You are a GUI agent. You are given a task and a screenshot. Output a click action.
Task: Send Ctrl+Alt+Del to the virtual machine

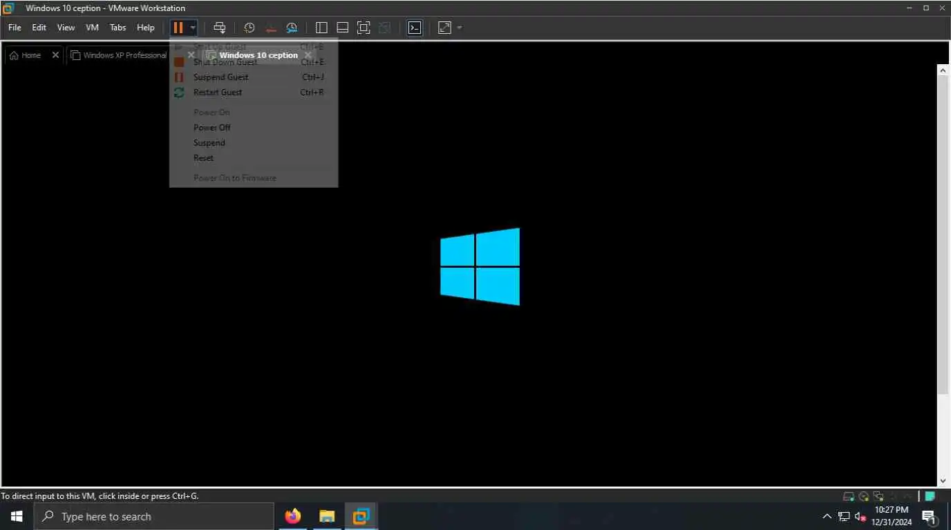click(220, 28)
